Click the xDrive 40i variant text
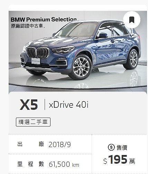Screen dimensions: 148x174 (x=68, y=105)
